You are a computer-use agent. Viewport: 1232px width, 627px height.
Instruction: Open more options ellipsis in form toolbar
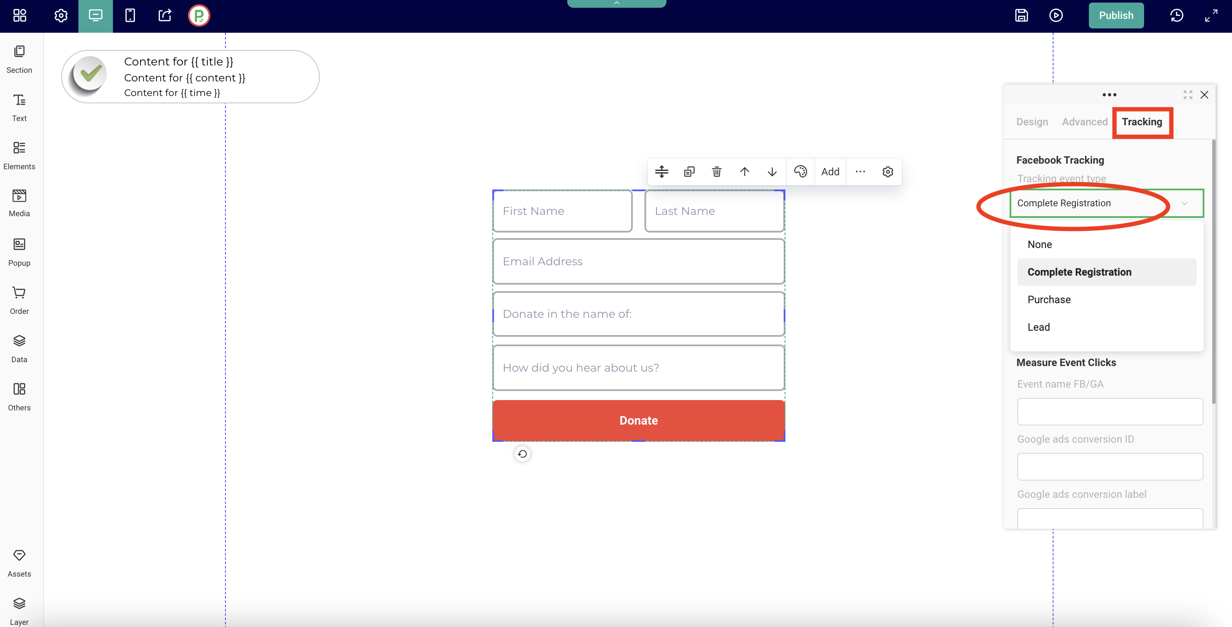pos(860,171)
